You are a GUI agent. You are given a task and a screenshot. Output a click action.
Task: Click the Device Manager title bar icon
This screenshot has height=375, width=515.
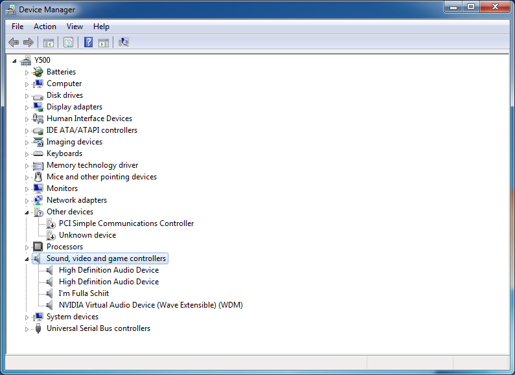(10, 10)
